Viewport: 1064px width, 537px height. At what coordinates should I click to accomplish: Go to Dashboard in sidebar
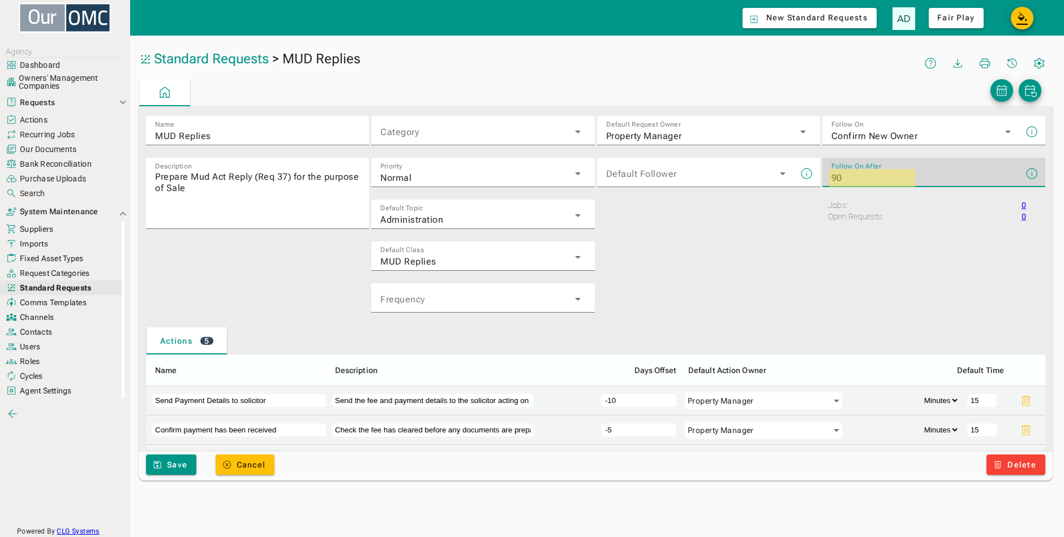pos(40,65)
